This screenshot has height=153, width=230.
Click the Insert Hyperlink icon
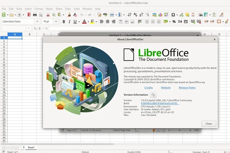(181, 15)
